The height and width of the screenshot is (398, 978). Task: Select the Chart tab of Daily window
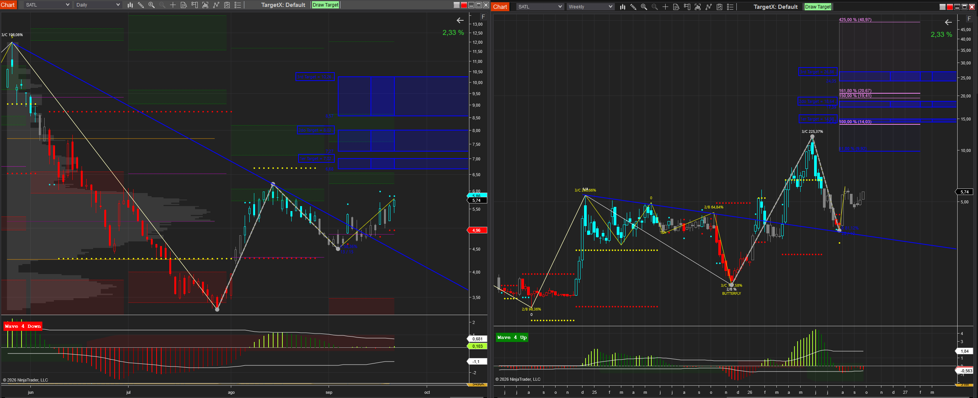coord(8,5)
